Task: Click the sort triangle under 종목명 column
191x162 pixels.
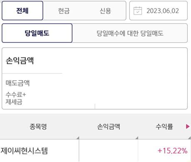Action: point(78,138)
